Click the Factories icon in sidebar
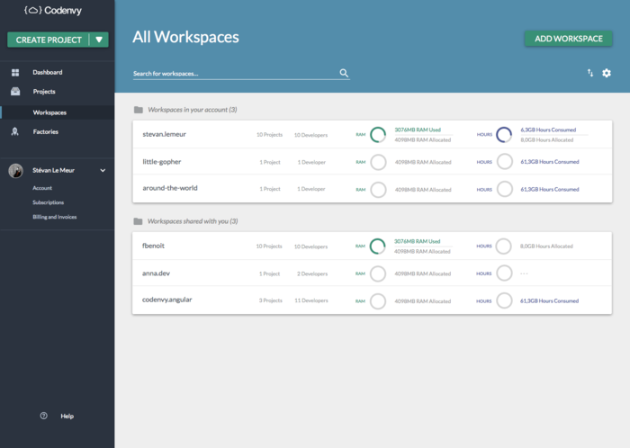 click(15, 131)
